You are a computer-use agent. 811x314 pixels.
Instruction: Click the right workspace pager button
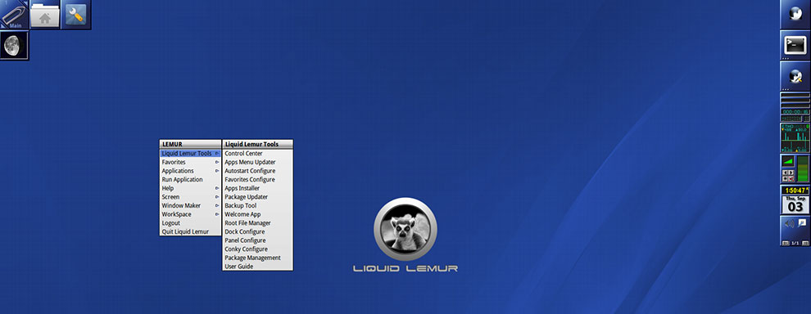pyautogui.click(x=805, y=243)
